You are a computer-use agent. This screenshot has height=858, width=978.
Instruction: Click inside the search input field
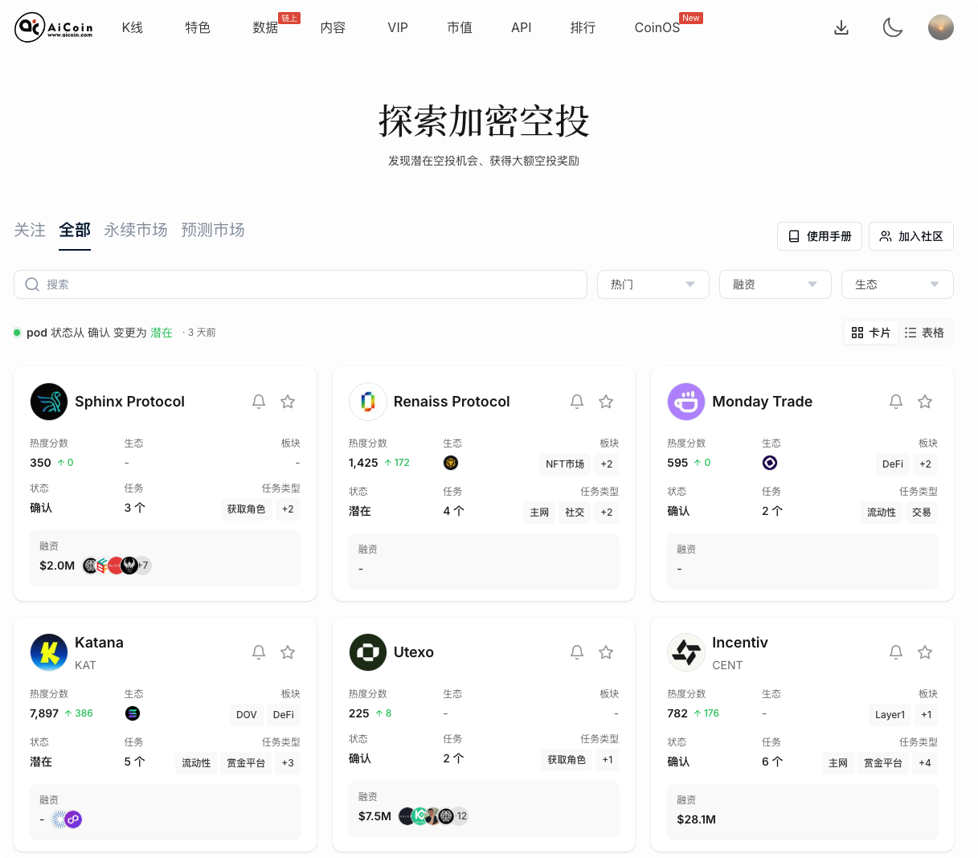pos(241,284)
